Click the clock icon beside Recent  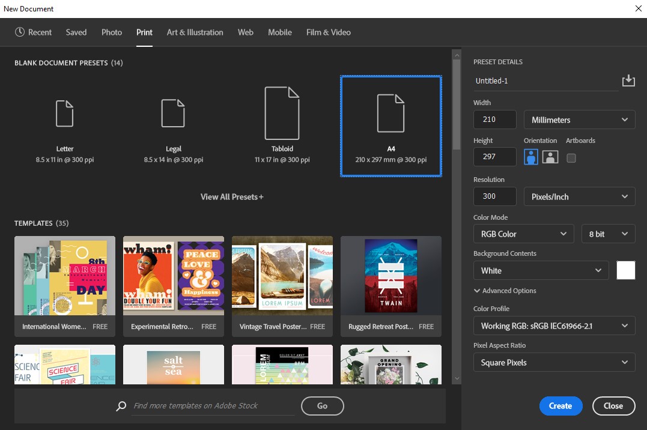[17, 32]
